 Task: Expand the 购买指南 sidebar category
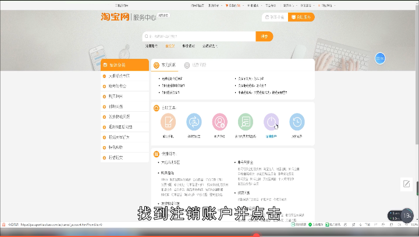[105, 97]
